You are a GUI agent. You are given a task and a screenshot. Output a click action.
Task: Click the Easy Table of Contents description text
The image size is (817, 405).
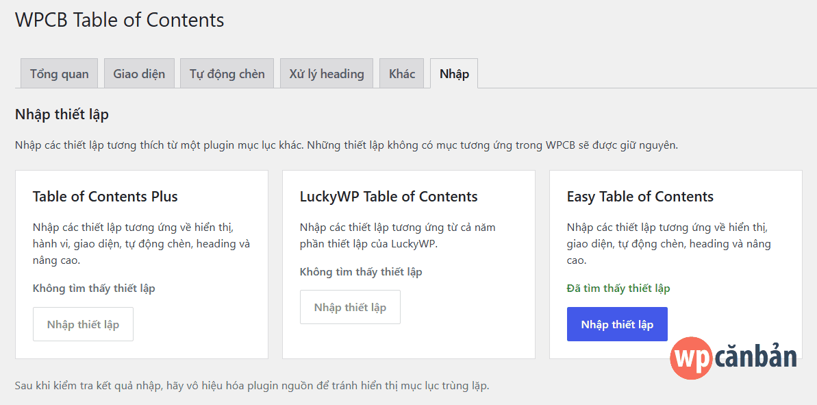point(668,244)
